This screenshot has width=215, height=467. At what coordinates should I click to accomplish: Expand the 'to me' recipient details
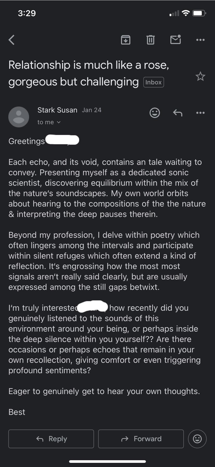click(49, 122)
